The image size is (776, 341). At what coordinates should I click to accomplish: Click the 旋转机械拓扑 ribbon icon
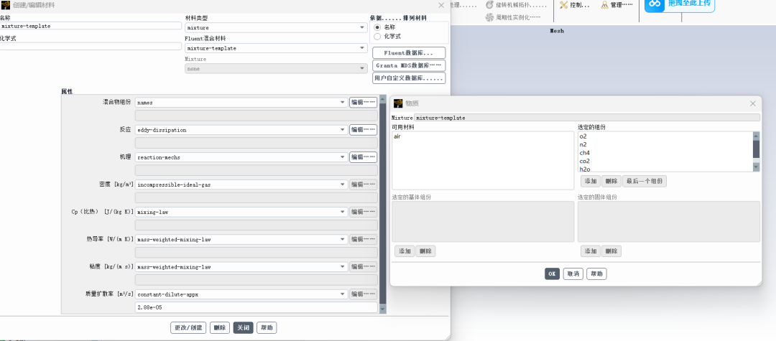(489, 5)
